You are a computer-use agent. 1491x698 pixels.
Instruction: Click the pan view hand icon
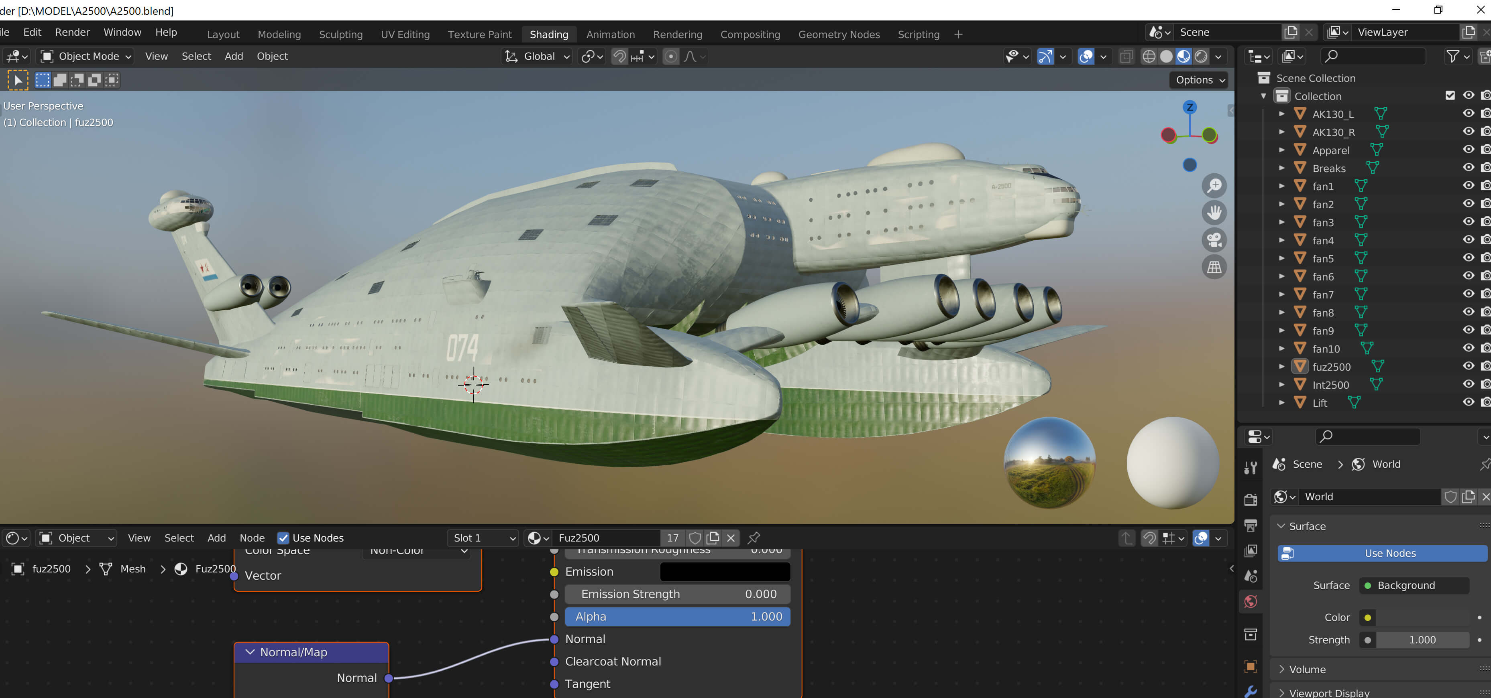pyautogui.click(x=1214, y=213)
